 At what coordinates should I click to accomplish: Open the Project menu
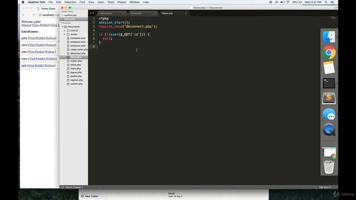coord(122,2)
